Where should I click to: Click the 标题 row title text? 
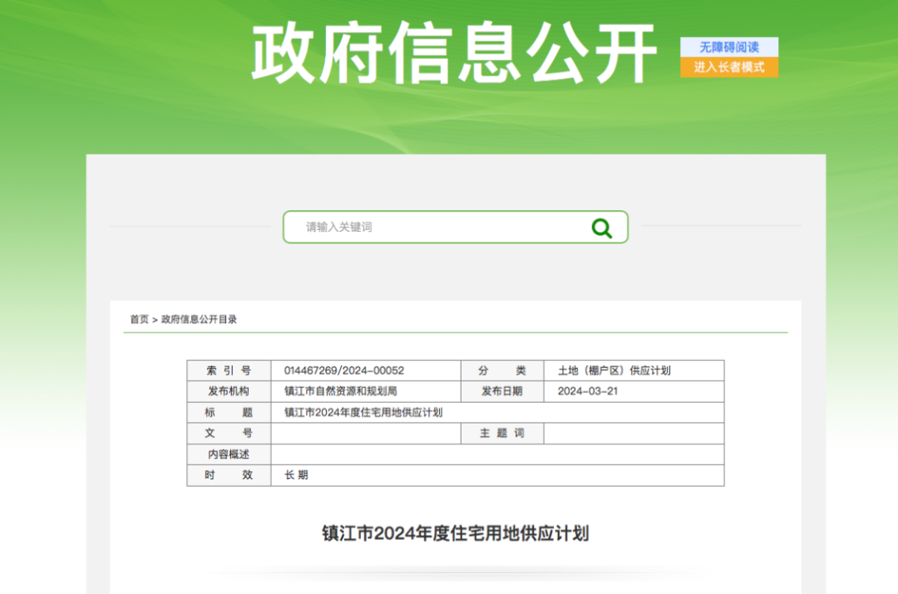point(228,412)
